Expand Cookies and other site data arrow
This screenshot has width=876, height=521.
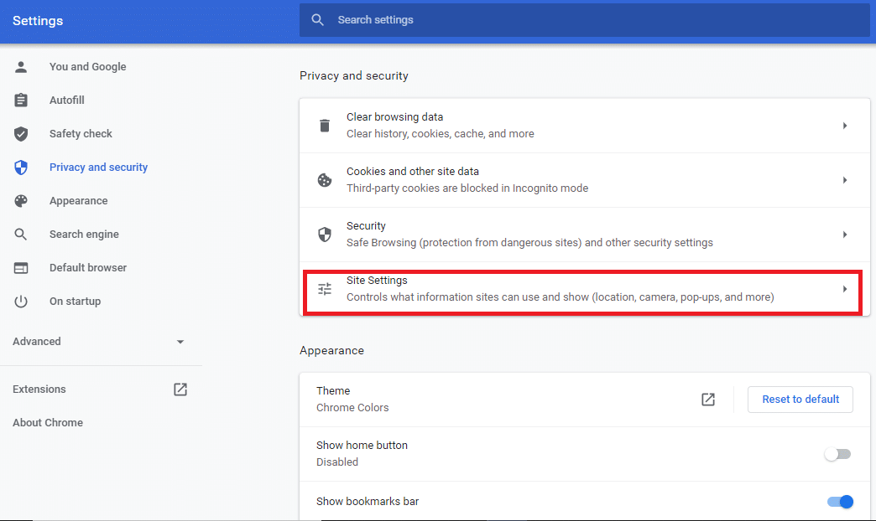[845, 180]
